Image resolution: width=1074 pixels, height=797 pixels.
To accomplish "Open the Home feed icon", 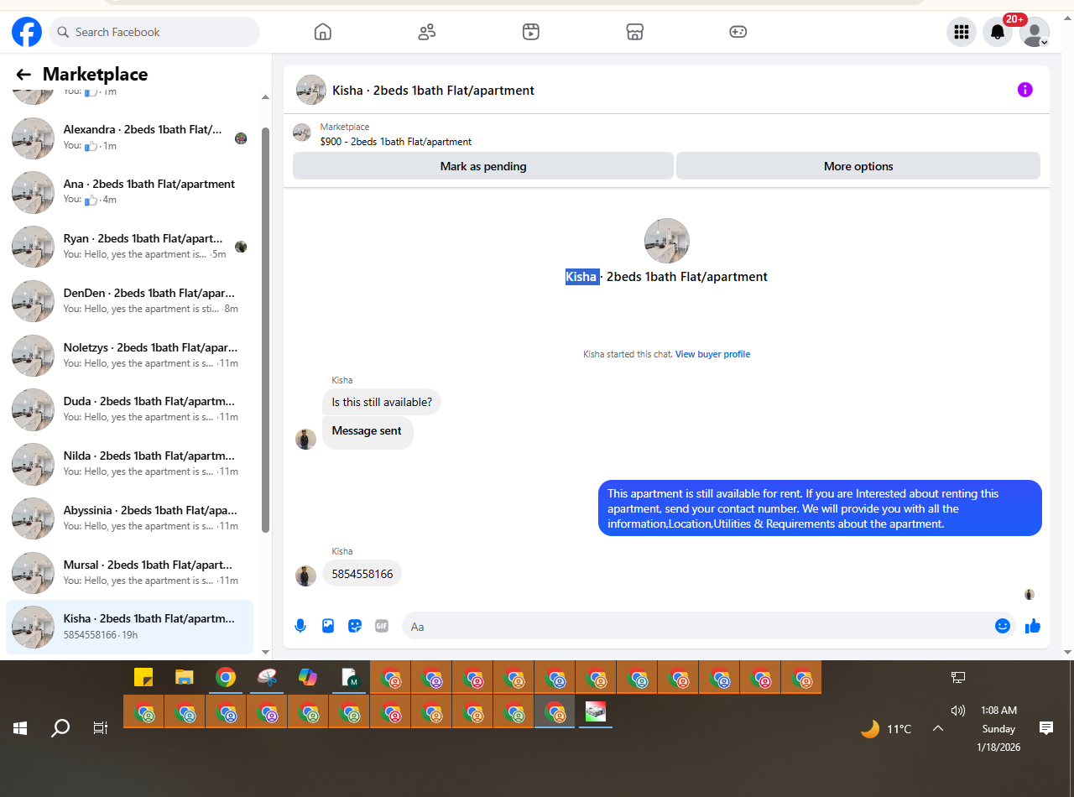I will (323, 32).
